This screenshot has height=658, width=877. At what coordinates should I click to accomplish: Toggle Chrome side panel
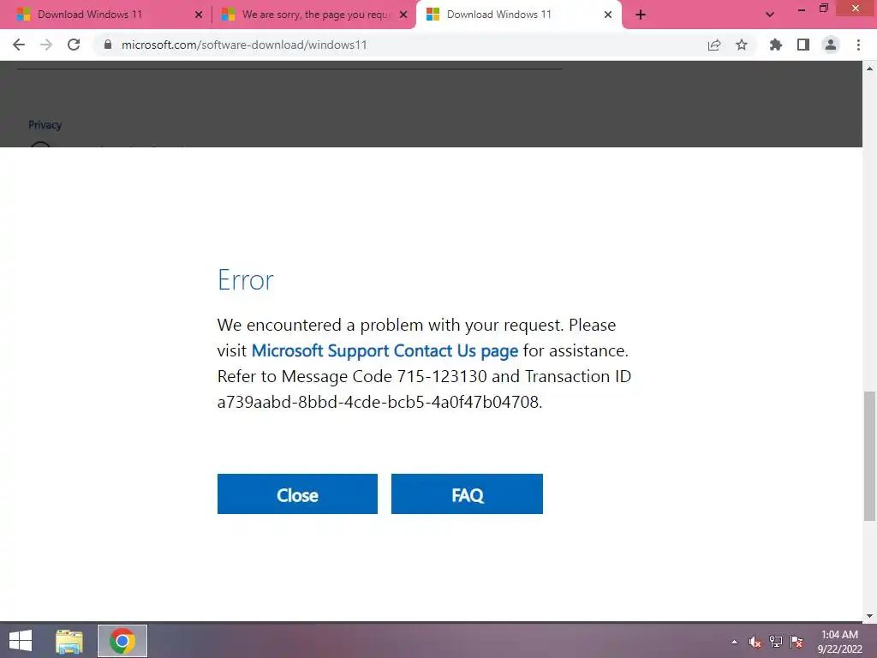803,45
